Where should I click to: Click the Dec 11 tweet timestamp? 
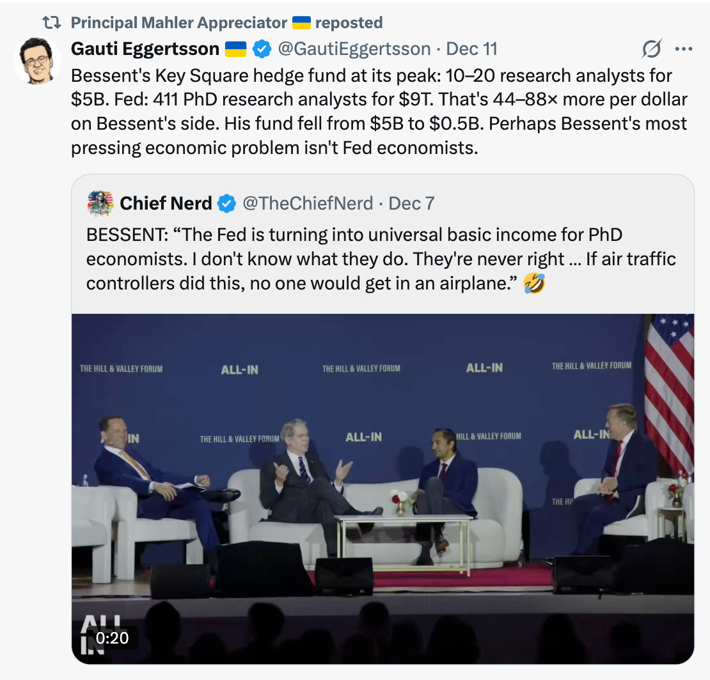point(471,49)
